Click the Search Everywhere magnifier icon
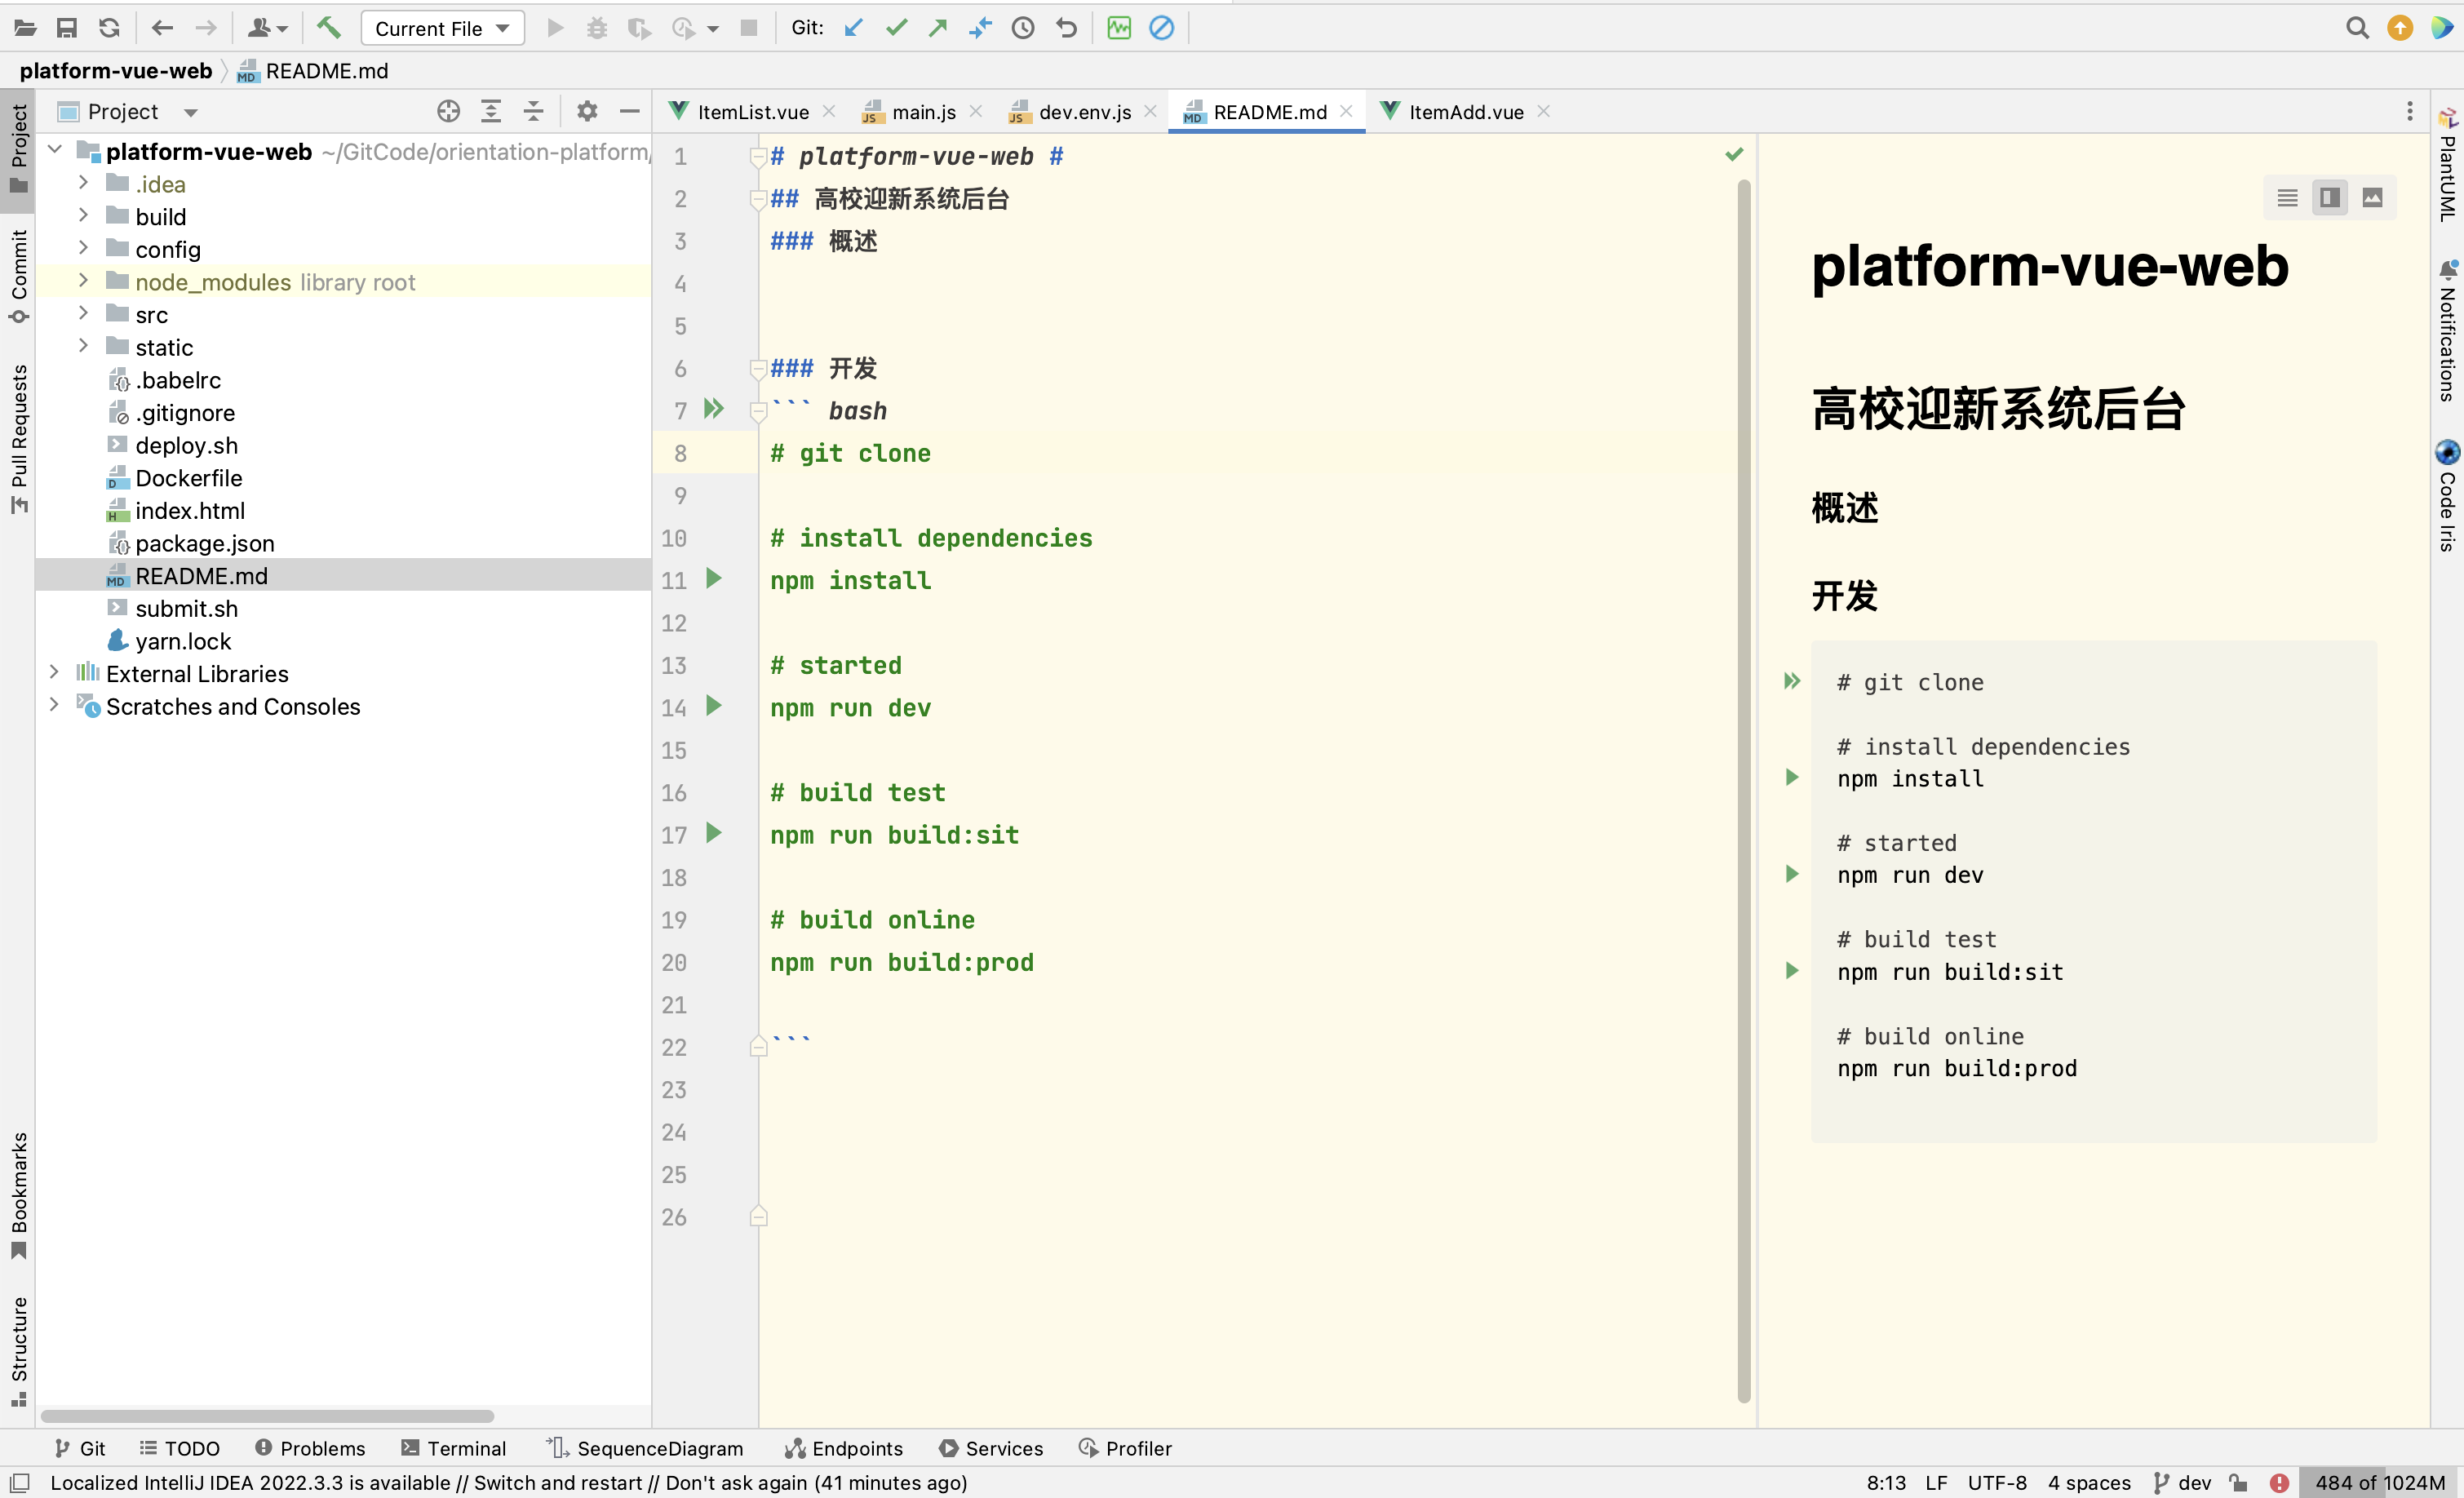Viewport: 2464px width, 1498px height. point(2357,28)
